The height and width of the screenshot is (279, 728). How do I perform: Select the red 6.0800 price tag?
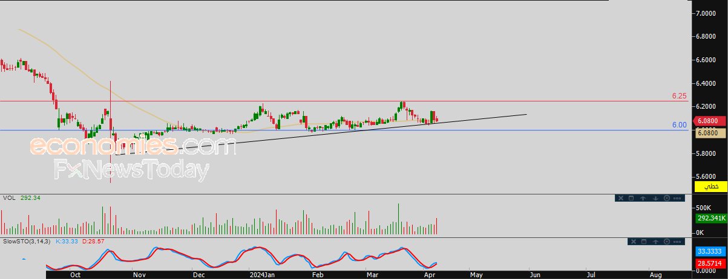click(710, 121)
